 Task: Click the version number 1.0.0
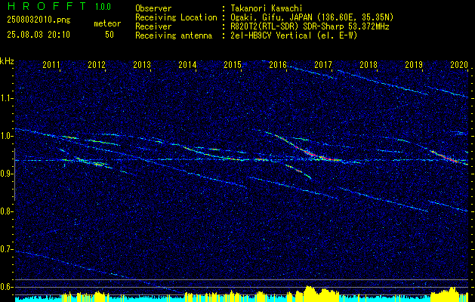pyautogui.click(x=103, y=7)
